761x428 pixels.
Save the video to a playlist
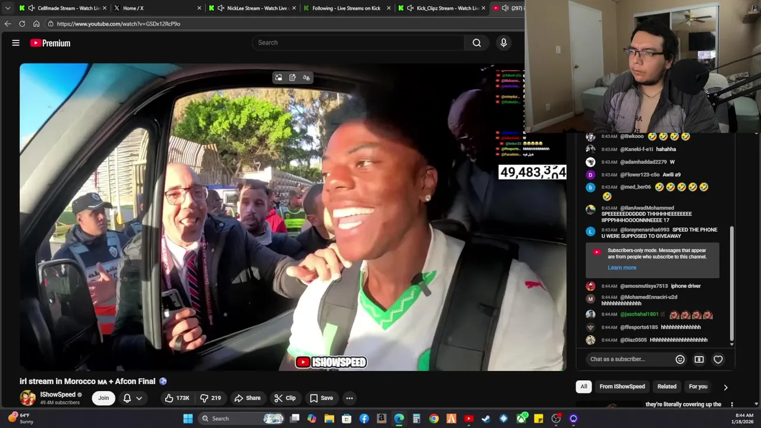tap(321, 398)
